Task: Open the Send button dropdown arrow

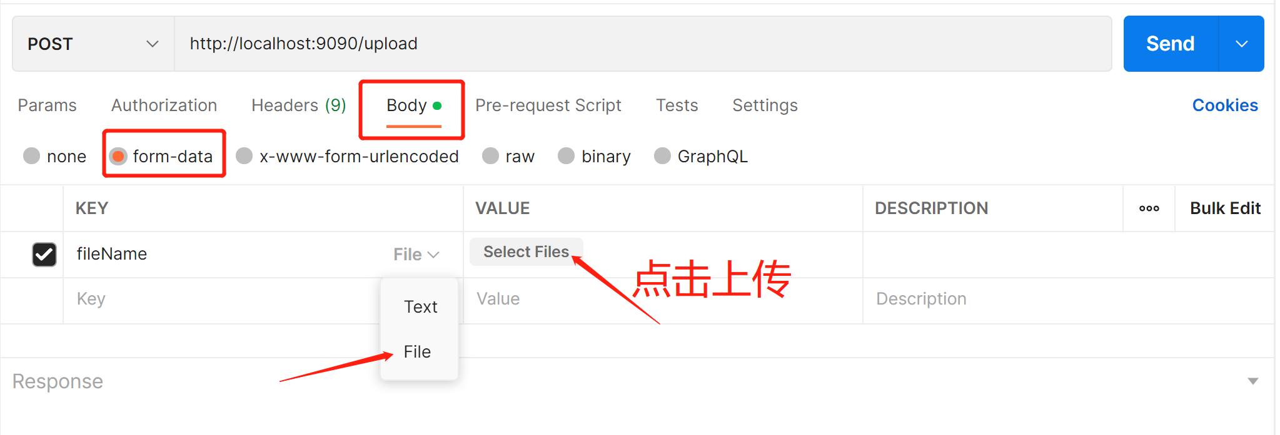Action: 1241,44
